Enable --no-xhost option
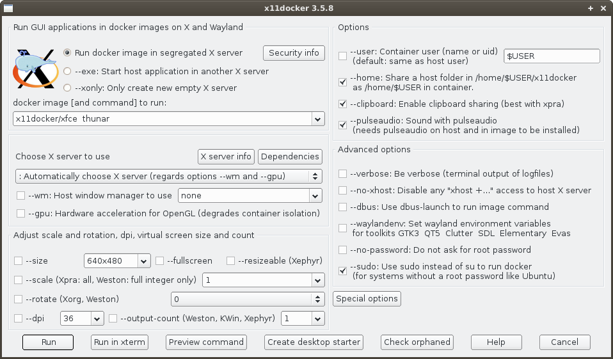This screenshot has width=613, height=359. [343, 191]
